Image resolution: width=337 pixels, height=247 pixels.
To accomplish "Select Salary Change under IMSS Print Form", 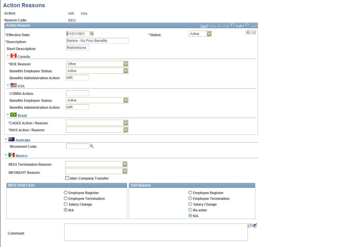I will click(x=66, y=204).
